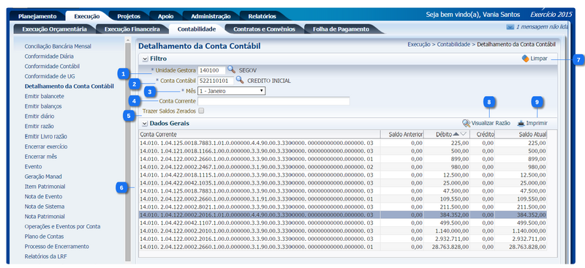Click the sidebar scrollbar up arrow

tap(128, 40)
